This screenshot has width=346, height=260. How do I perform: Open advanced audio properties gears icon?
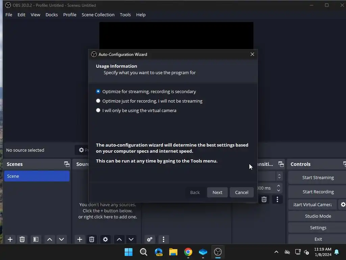point(150,239)
